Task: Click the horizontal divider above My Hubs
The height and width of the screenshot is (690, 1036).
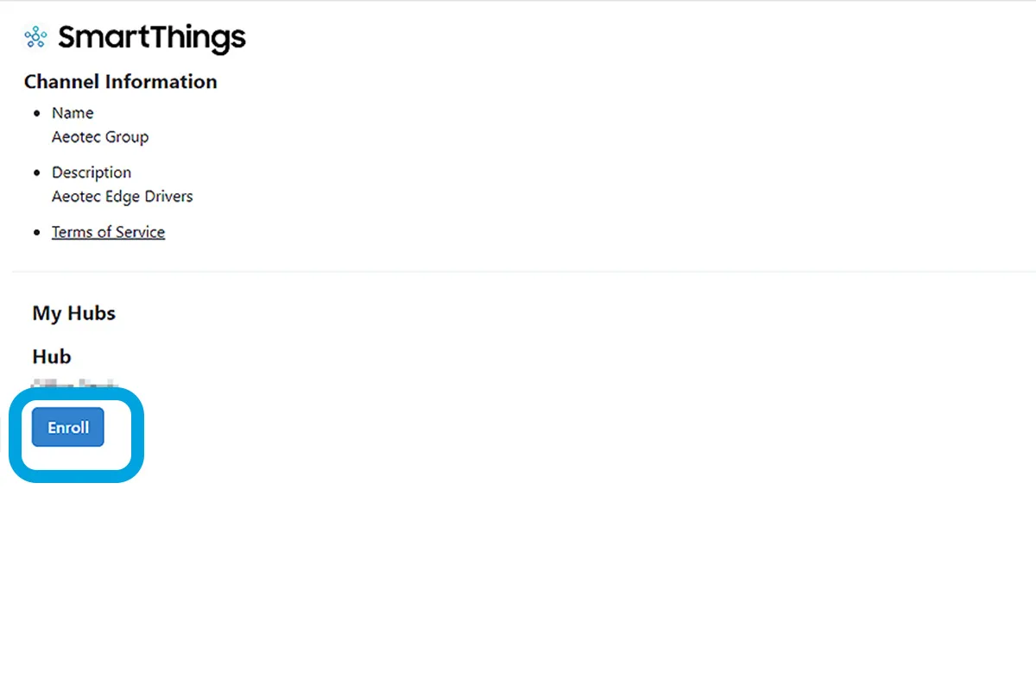Action: click(518, 272)
